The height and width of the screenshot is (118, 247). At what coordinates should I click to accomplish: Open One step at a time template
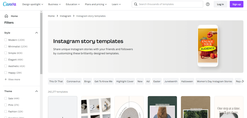coord(229,107)
